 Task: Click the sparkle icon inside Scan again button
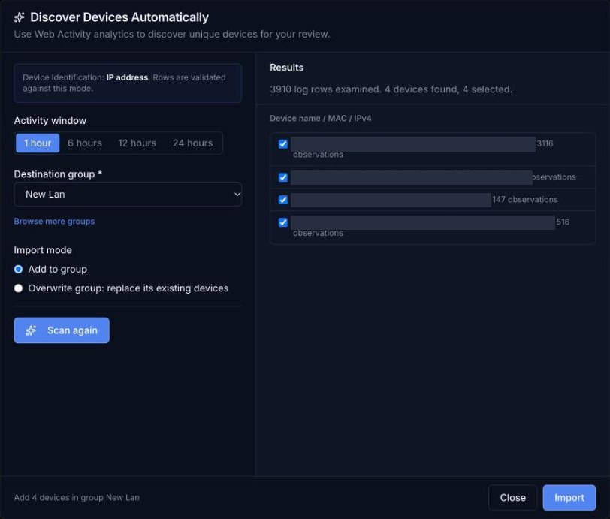point(31,330)
